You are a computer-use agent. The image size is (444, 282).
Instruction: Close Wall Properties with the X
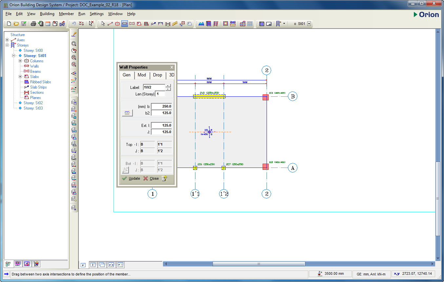[x=172, y=67]
